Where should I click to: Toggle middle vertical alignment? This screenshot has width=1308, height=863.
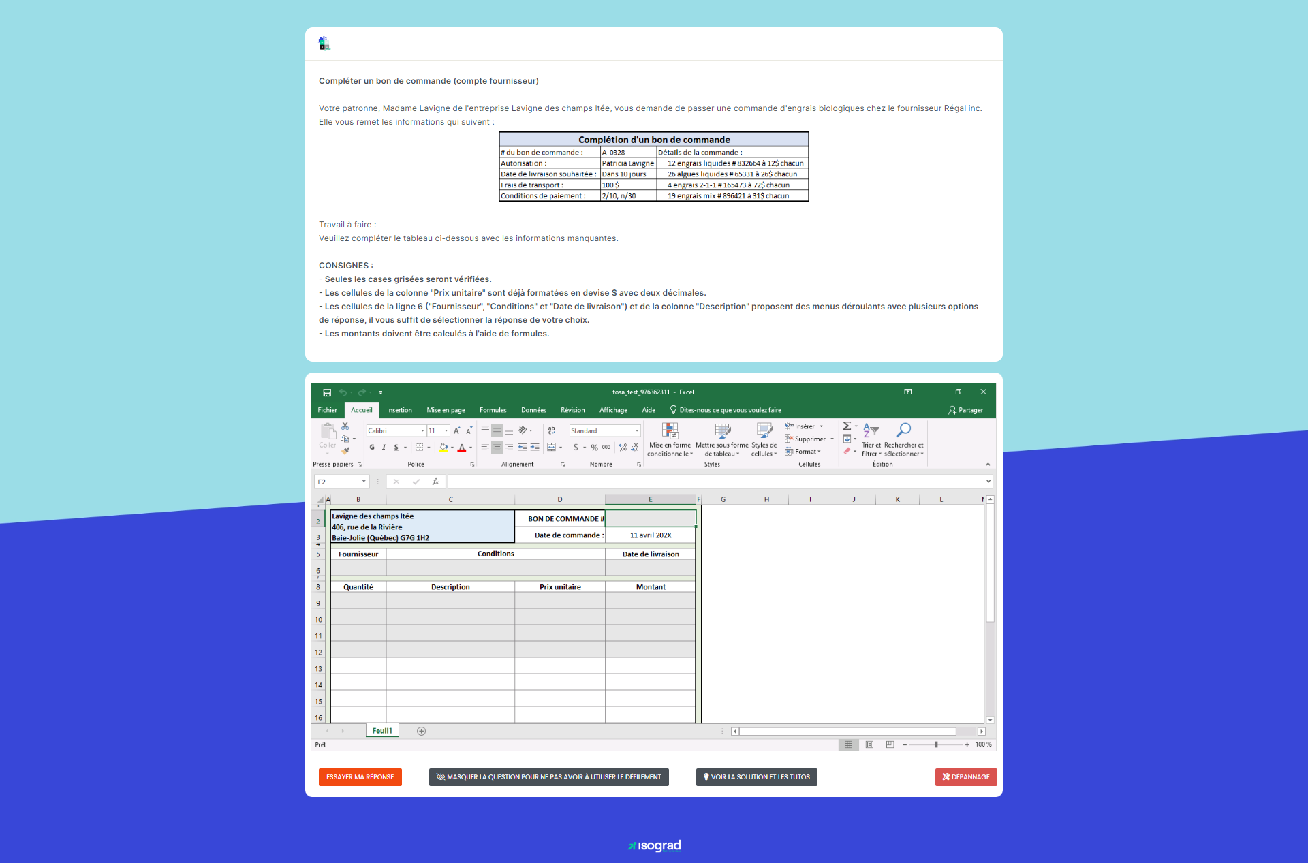point(497,430)
